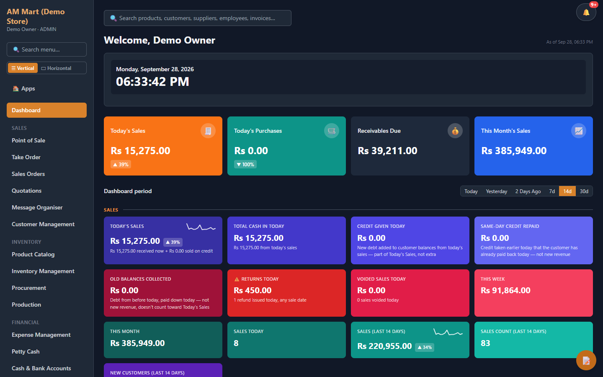Set dashboard period to Today
Screen dimensions: 603x377
pos(471,191)
